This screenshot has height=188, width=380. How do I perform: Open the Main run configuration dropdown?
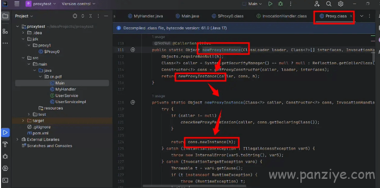pyautogui.click(x=252, y=4)
